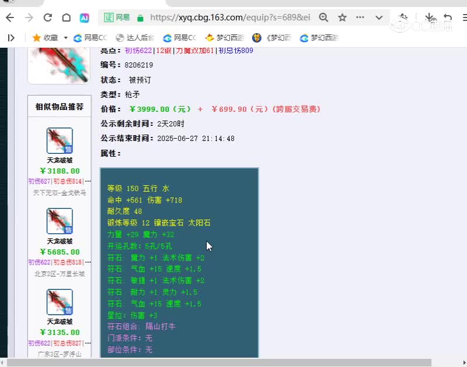Screen dimensions: 467x367
Task: Expand the 收藏 dropdown arrow
Action: [65, 38]
